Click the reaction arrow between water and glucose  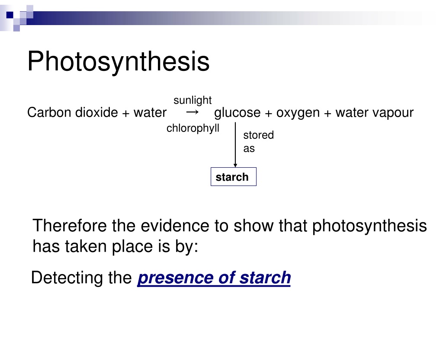(x=193, y=112)
